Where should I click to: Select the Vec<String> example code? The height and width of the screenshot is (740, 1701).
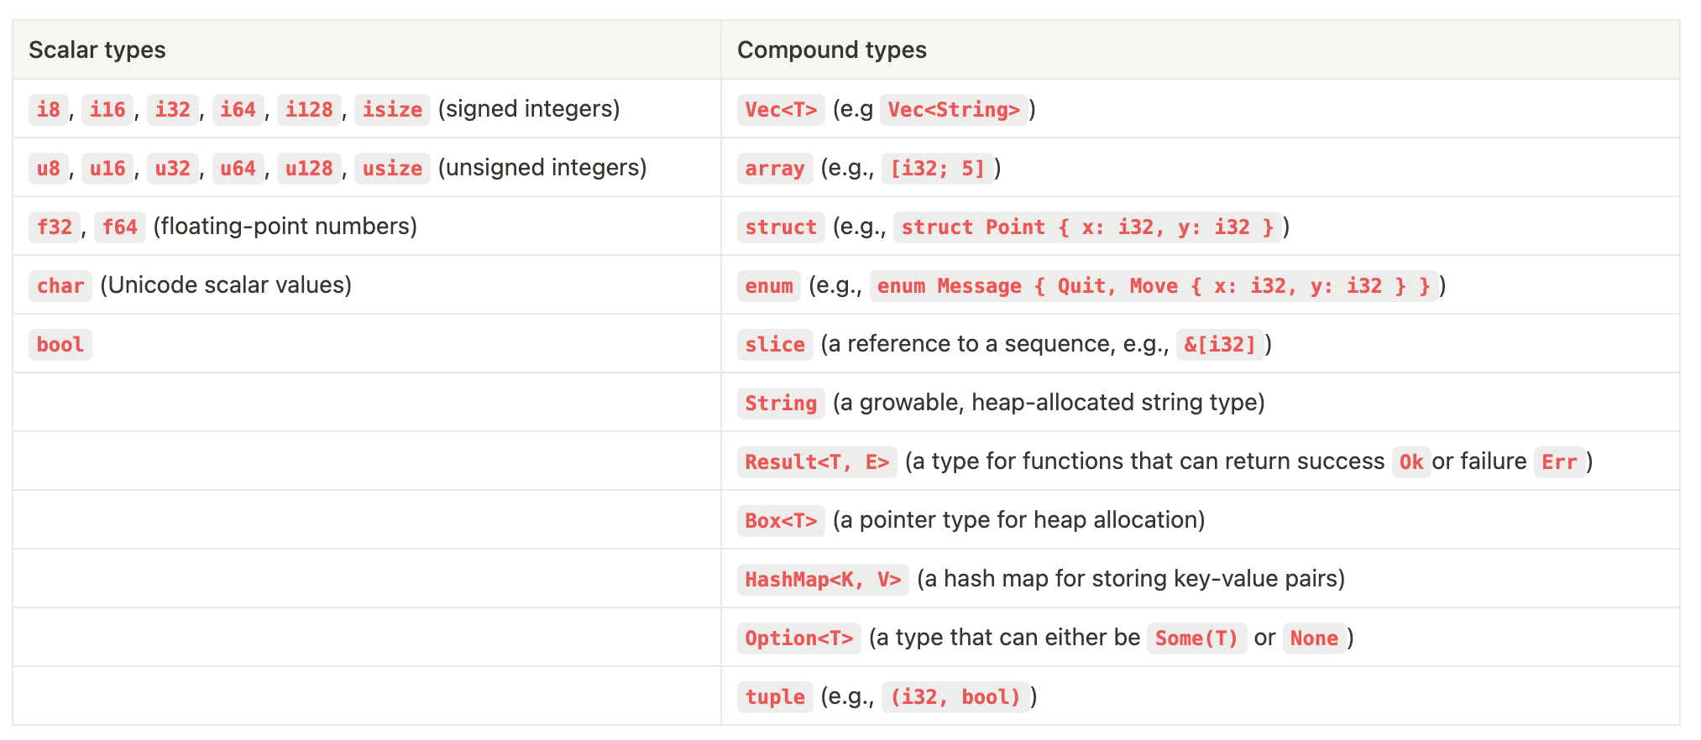(954, 110)
